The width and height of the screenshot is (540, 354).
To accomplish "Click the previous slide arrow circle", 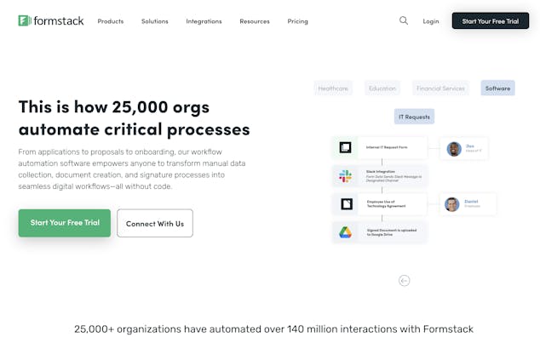I will (x=404, y=281).
